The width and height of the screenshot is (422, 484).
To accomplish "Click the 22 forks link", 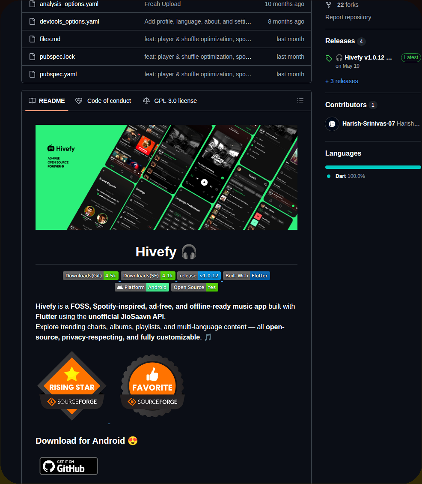I will (348, 5).
